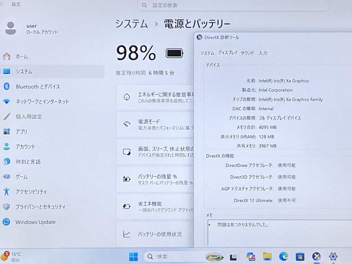This screenshot has height=264, width=352.
Task: Click the システム breadcrumb link
Action: click(x=131, y=24)
